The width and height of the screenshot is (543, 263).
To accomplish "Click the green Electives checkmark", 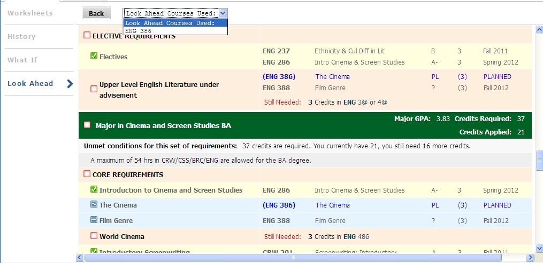I will (x=94, y=56).
